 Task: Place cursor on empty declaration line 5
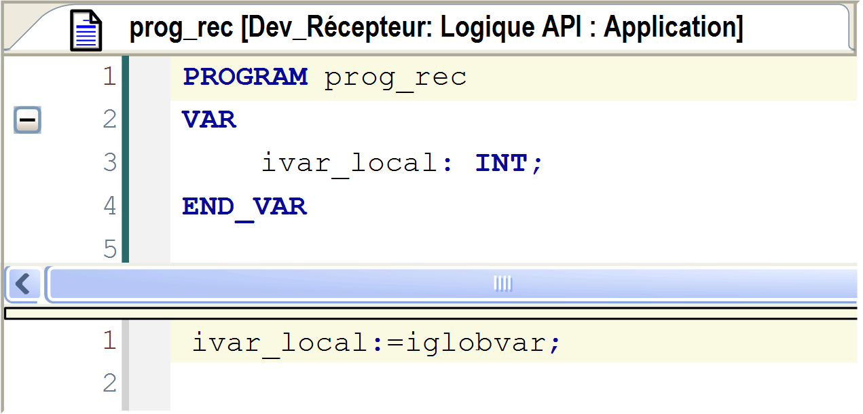[x=475, y=249]
